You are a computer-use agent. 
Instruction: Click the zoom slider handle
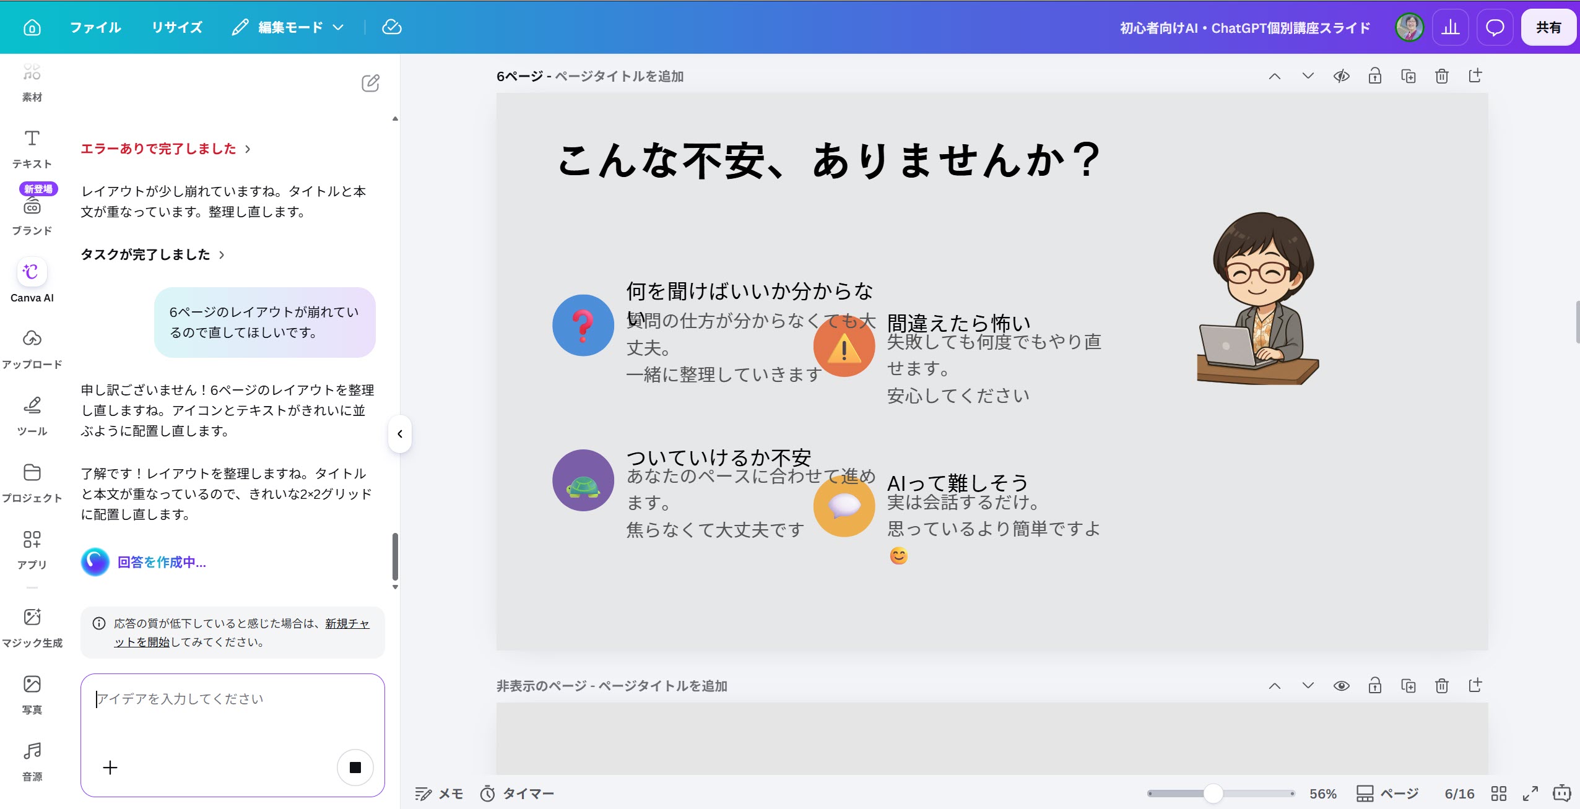[1213, 794]
